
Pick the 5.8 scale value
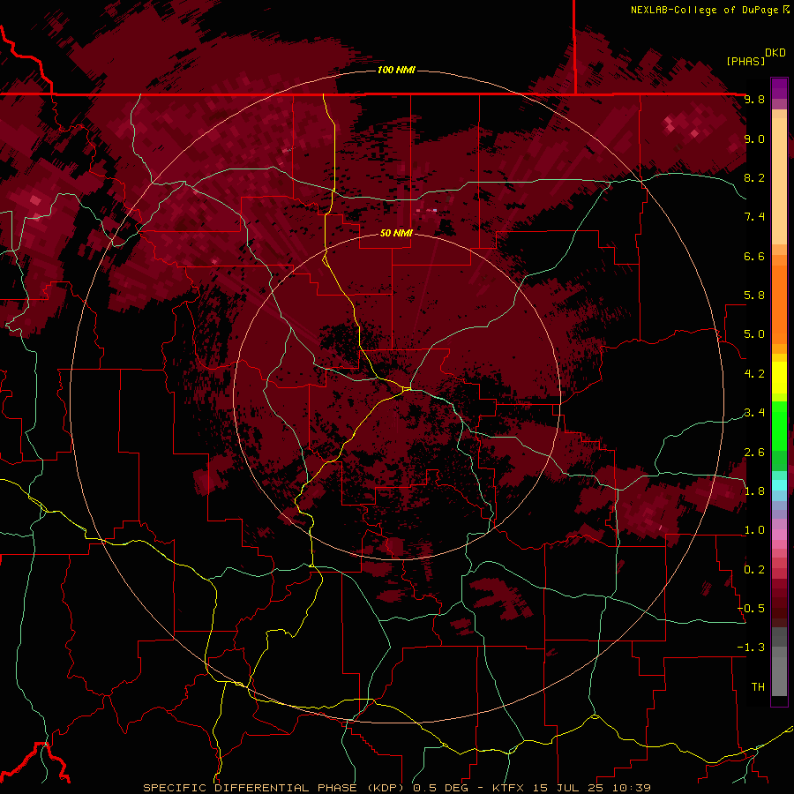(x=754, y=296)
